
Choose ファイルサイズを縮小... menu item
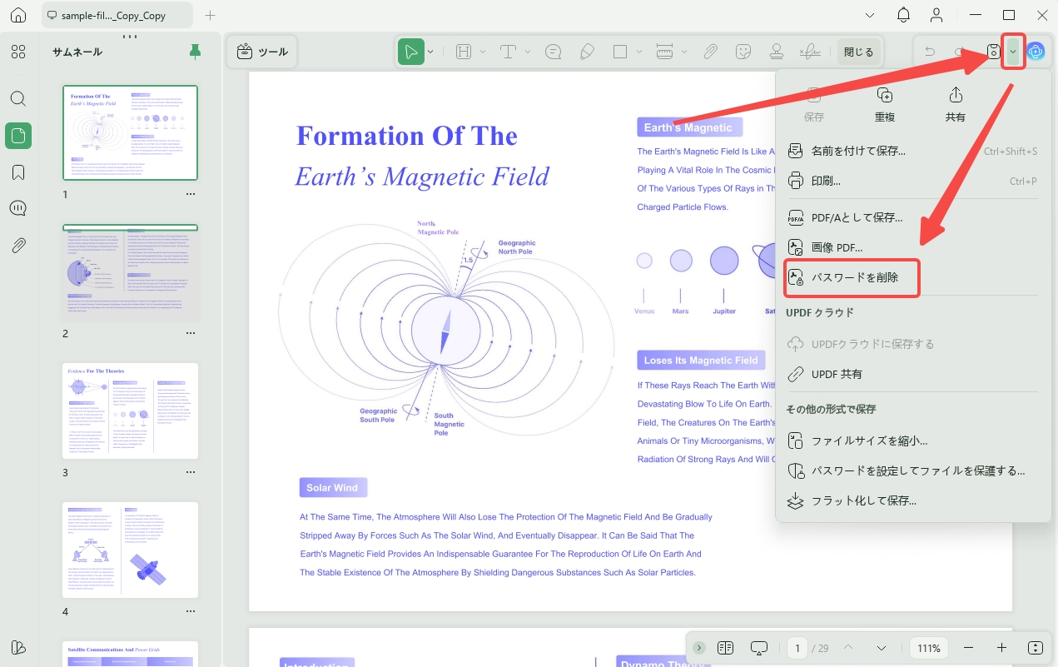pos(913,441)
